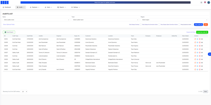Click the Create New Audit button
Image resolution: width=211 pixels, height=105 pixels.
(x=202, y=32)
